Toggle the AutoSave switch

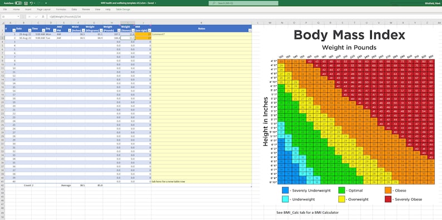tap(18, 3)
